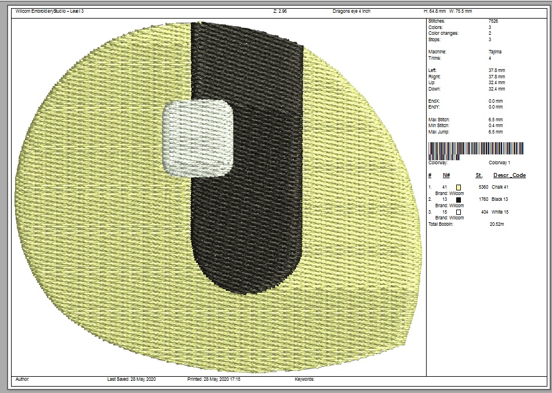Click the 'Up:' value 32.4 mm
The height and width of the screenshot is (393, 552).
click(x=497, y=83)
